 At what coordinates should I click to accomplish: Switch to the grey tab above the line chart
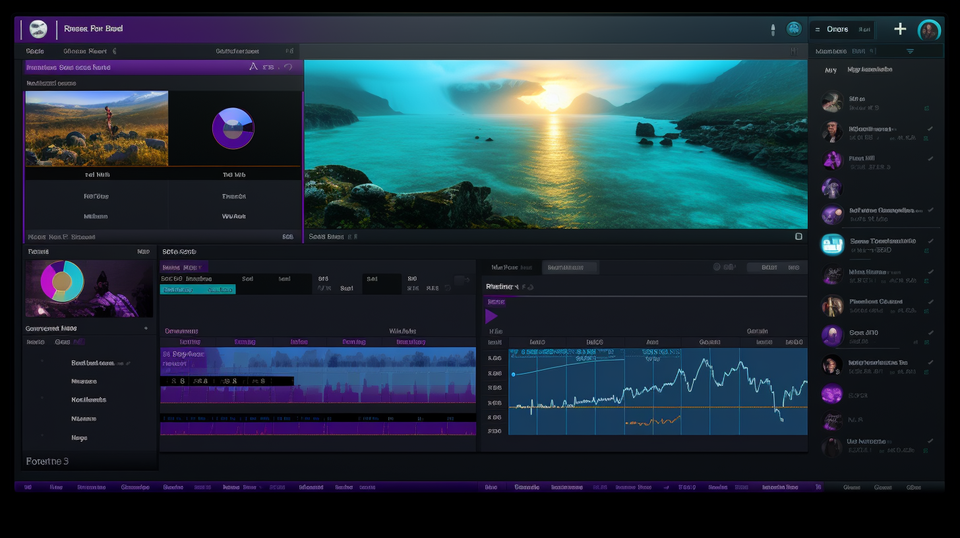click(570, 268)
